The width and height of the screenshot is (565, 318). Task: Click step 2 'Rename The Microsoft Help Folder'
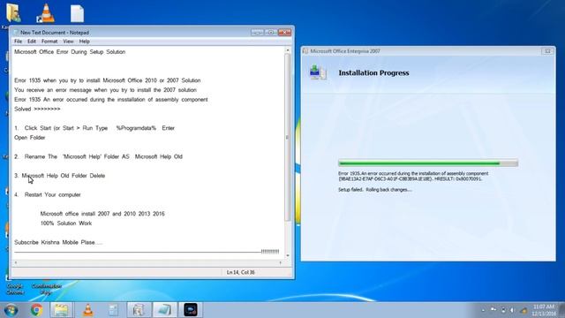click(98, 156)
